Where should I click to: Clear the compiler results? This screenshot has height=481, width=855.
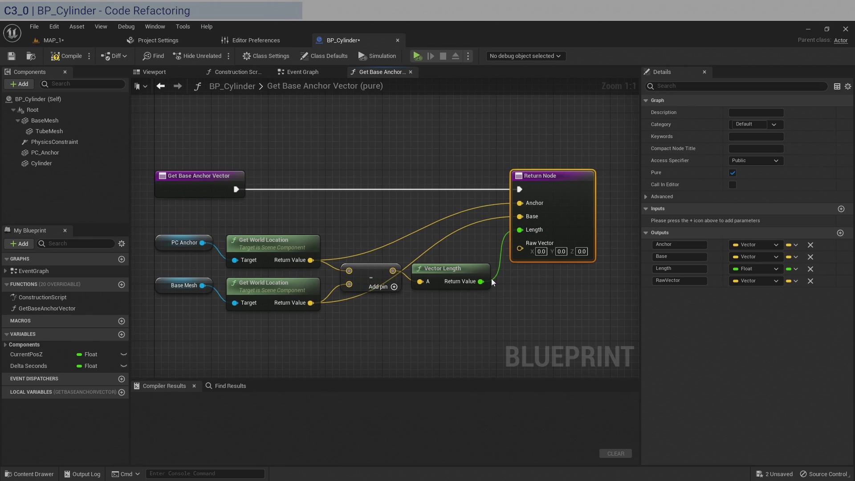click(x=615, y=453)
